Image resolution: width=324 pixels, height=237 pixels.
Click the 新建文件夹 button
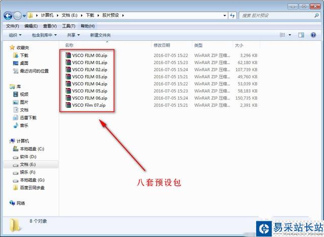point(100,35)
